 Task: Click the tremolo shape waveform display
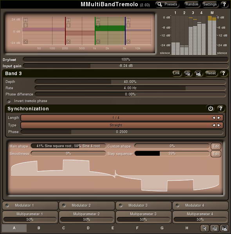[x=115, y=176]
